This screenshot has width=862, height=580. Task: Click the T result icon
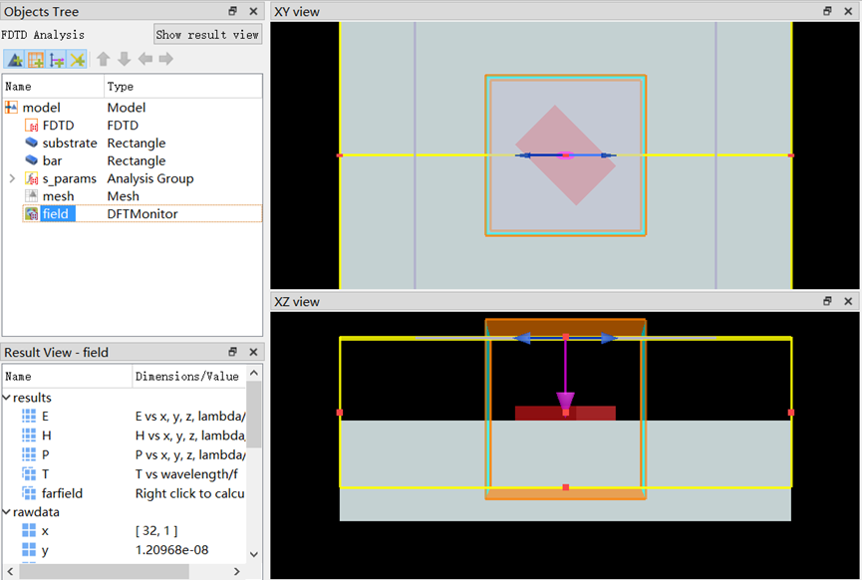29,474
